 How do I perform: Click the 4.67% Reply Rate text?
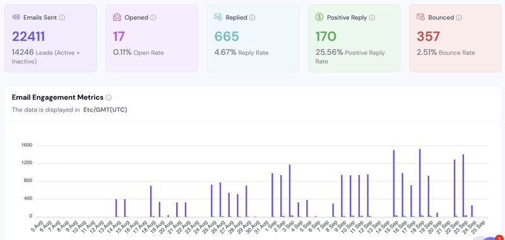pyautogui.click(x=241, y=52)
